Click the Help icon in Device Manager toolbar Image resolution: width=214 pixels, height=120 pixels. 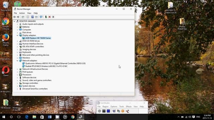coord(32,17)
